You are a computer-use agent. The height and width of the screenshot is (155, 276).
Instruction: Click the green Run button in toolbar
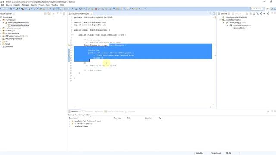tap(17, 9)
